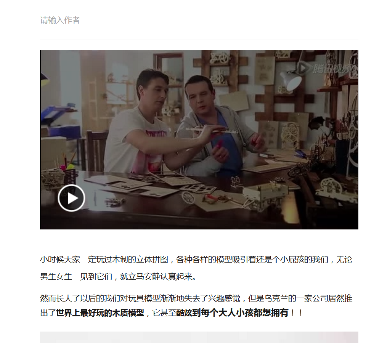Place cursor after 就立马安静认真起来。
This screenshot has height=343, width=366.
coord(198,277)
